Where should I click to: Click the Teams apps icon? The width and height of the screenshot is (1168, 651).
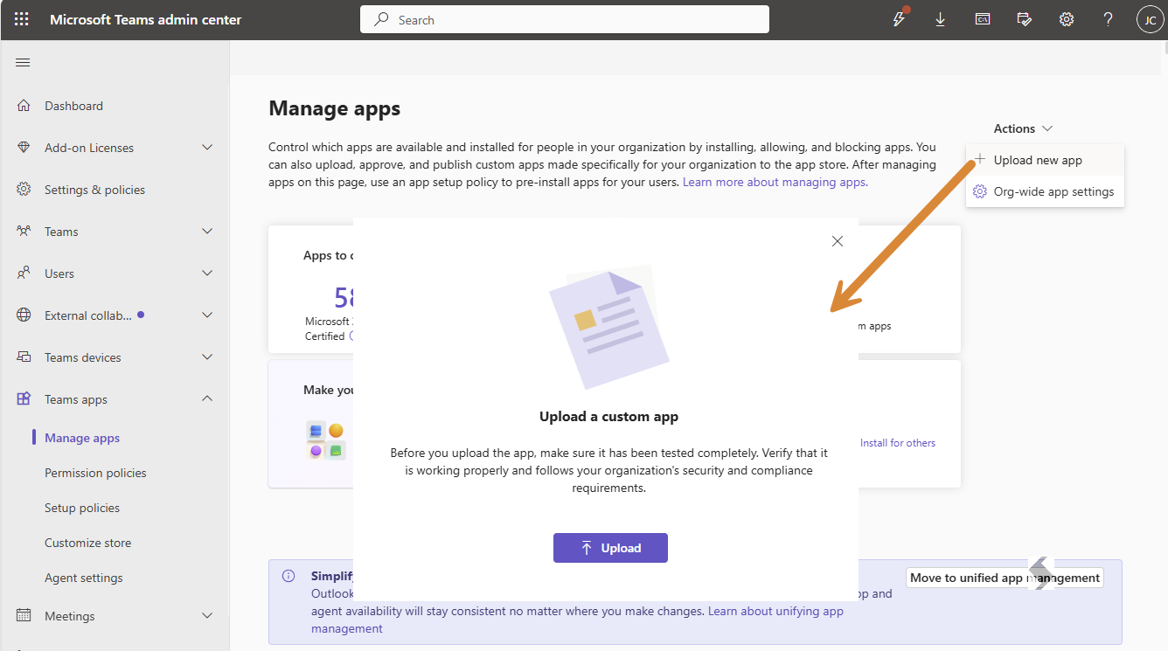24,399
